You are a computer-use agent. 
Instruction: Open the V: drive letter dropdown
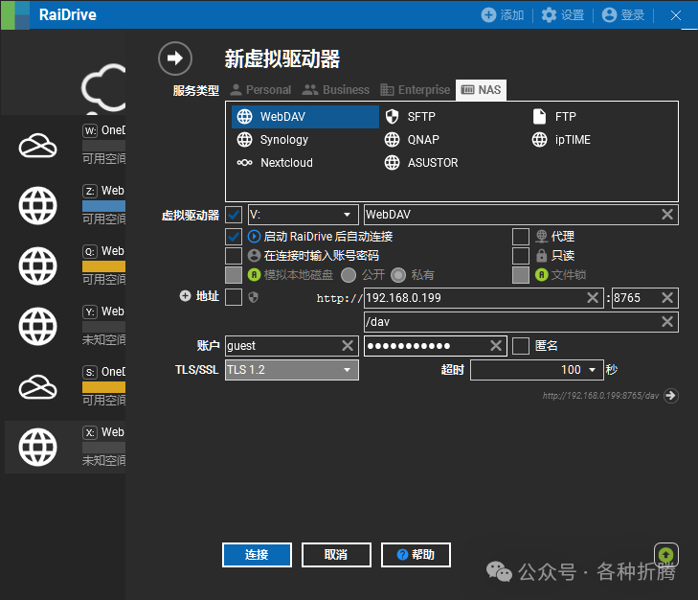pyautogui.click(x=304, y=215)
